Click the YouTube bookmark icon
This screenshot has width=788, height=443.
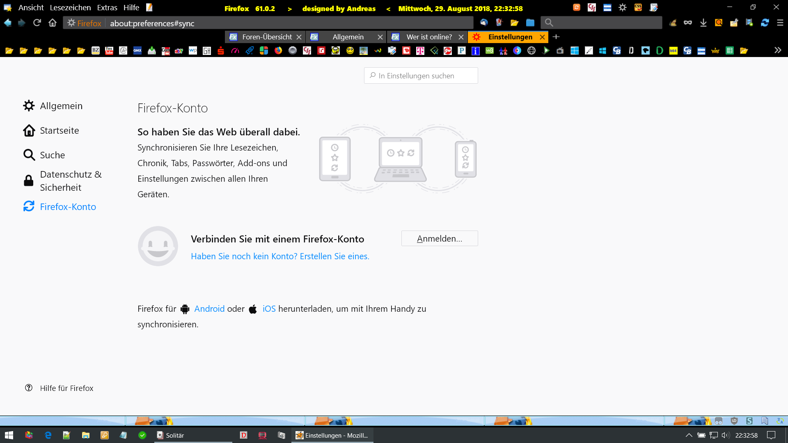(x=109, y=50)
